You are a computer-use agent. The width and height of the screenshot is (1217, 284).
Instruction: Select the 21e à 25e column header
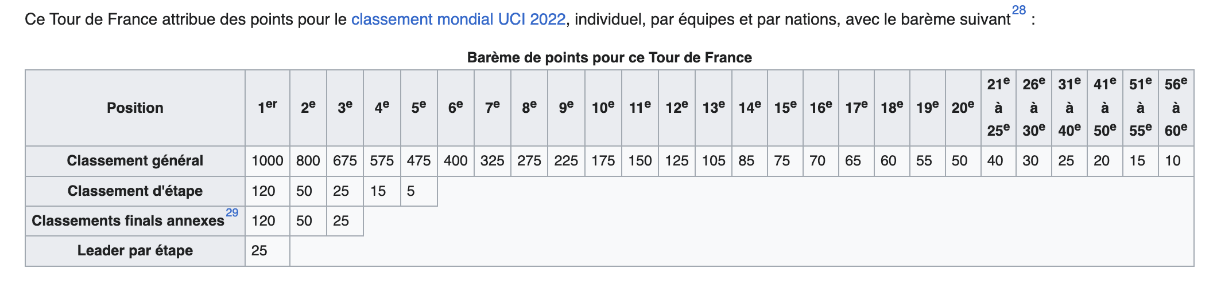point(998,108)
